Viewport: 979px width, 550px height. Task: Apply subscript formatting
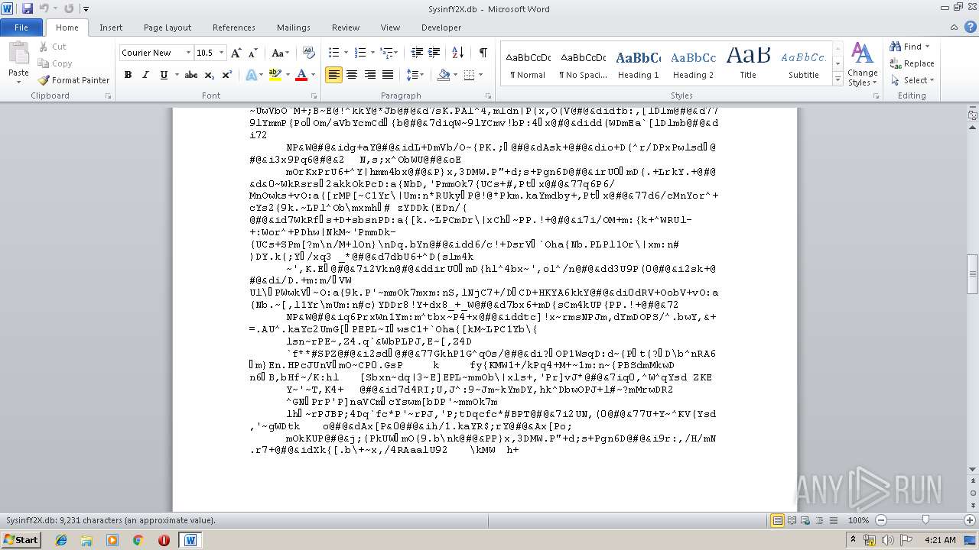point(210,75)
